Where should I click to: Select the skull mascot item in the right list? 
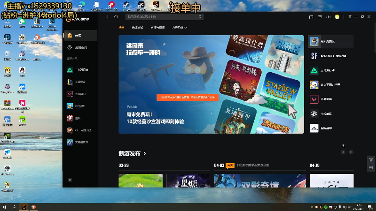pos(331,85)
